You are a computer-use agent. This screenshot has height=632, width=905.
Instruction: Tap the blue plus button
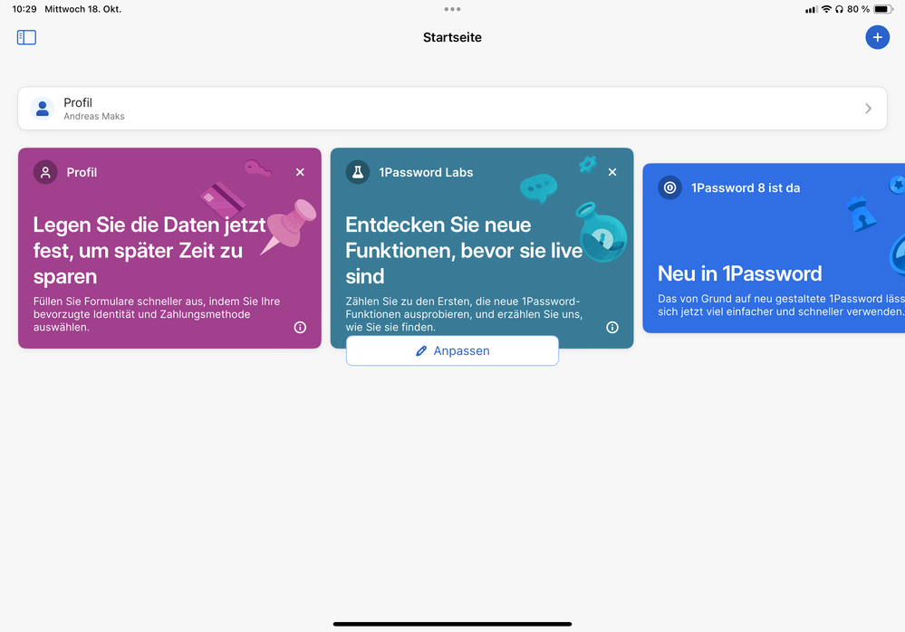coord(877,37)
